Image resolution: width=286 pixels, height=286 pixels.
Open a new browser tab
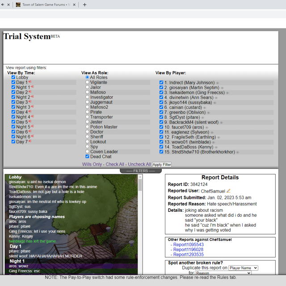[x=84, y=4]
